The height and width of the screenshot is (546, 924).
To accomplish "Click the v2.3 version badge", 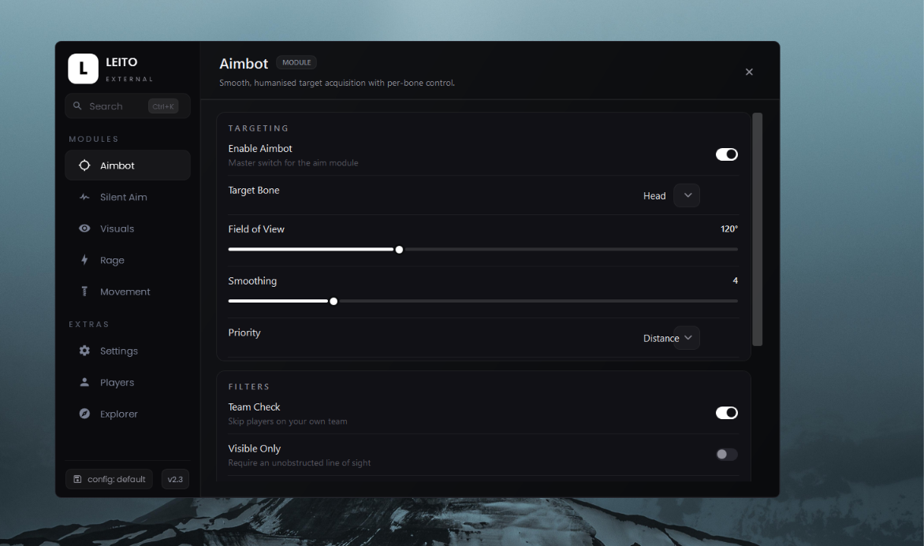I will click(x=175, y=479).
